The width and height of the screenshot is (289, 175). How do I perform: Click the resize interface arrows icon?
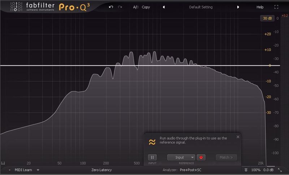[x=280, y=170]
